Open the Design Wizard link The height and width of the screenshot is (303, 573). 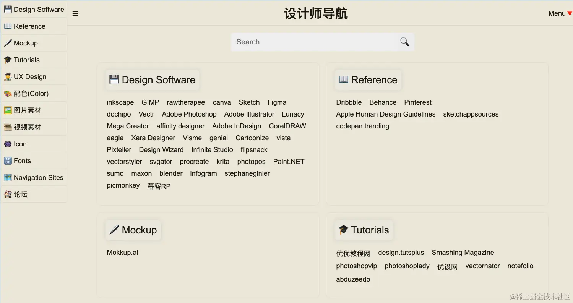161,150
